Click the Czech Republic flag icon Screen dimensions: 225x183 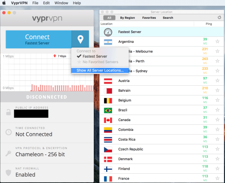pos(108,150)
